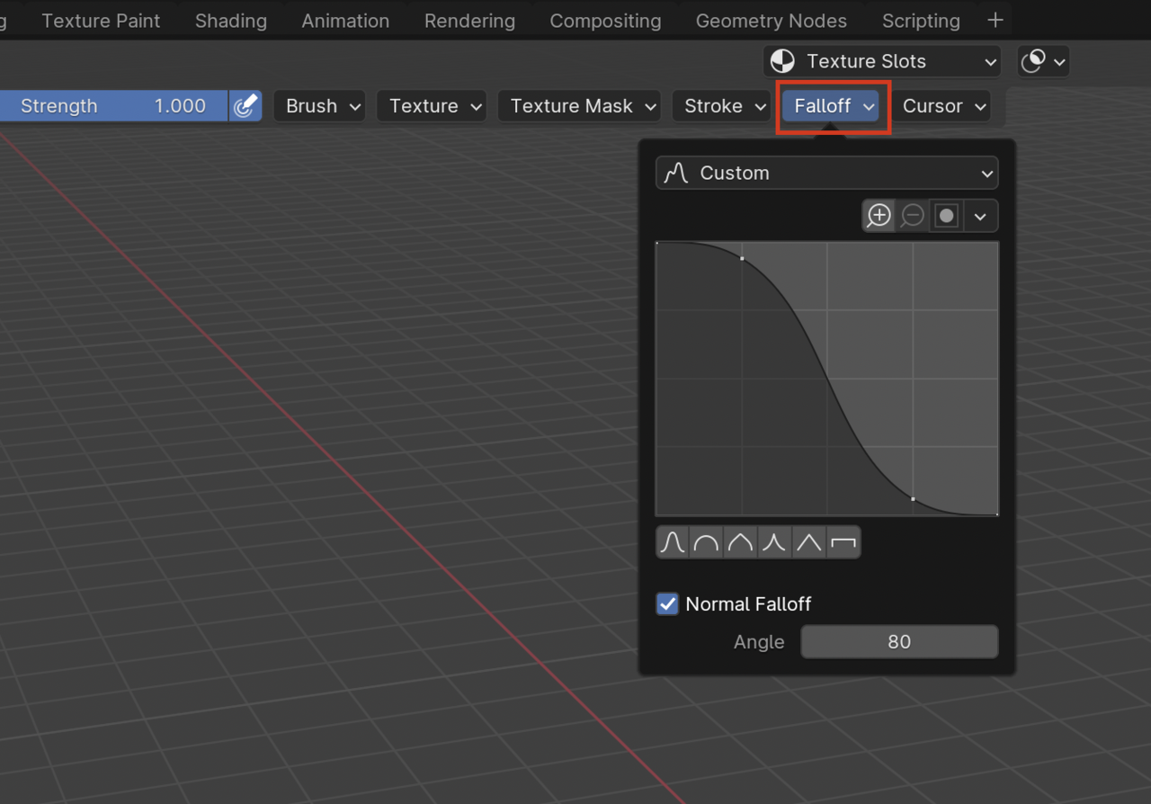Open the Texture Mask popover
The image size is (1151, 804).
click(x=584, y=106)
